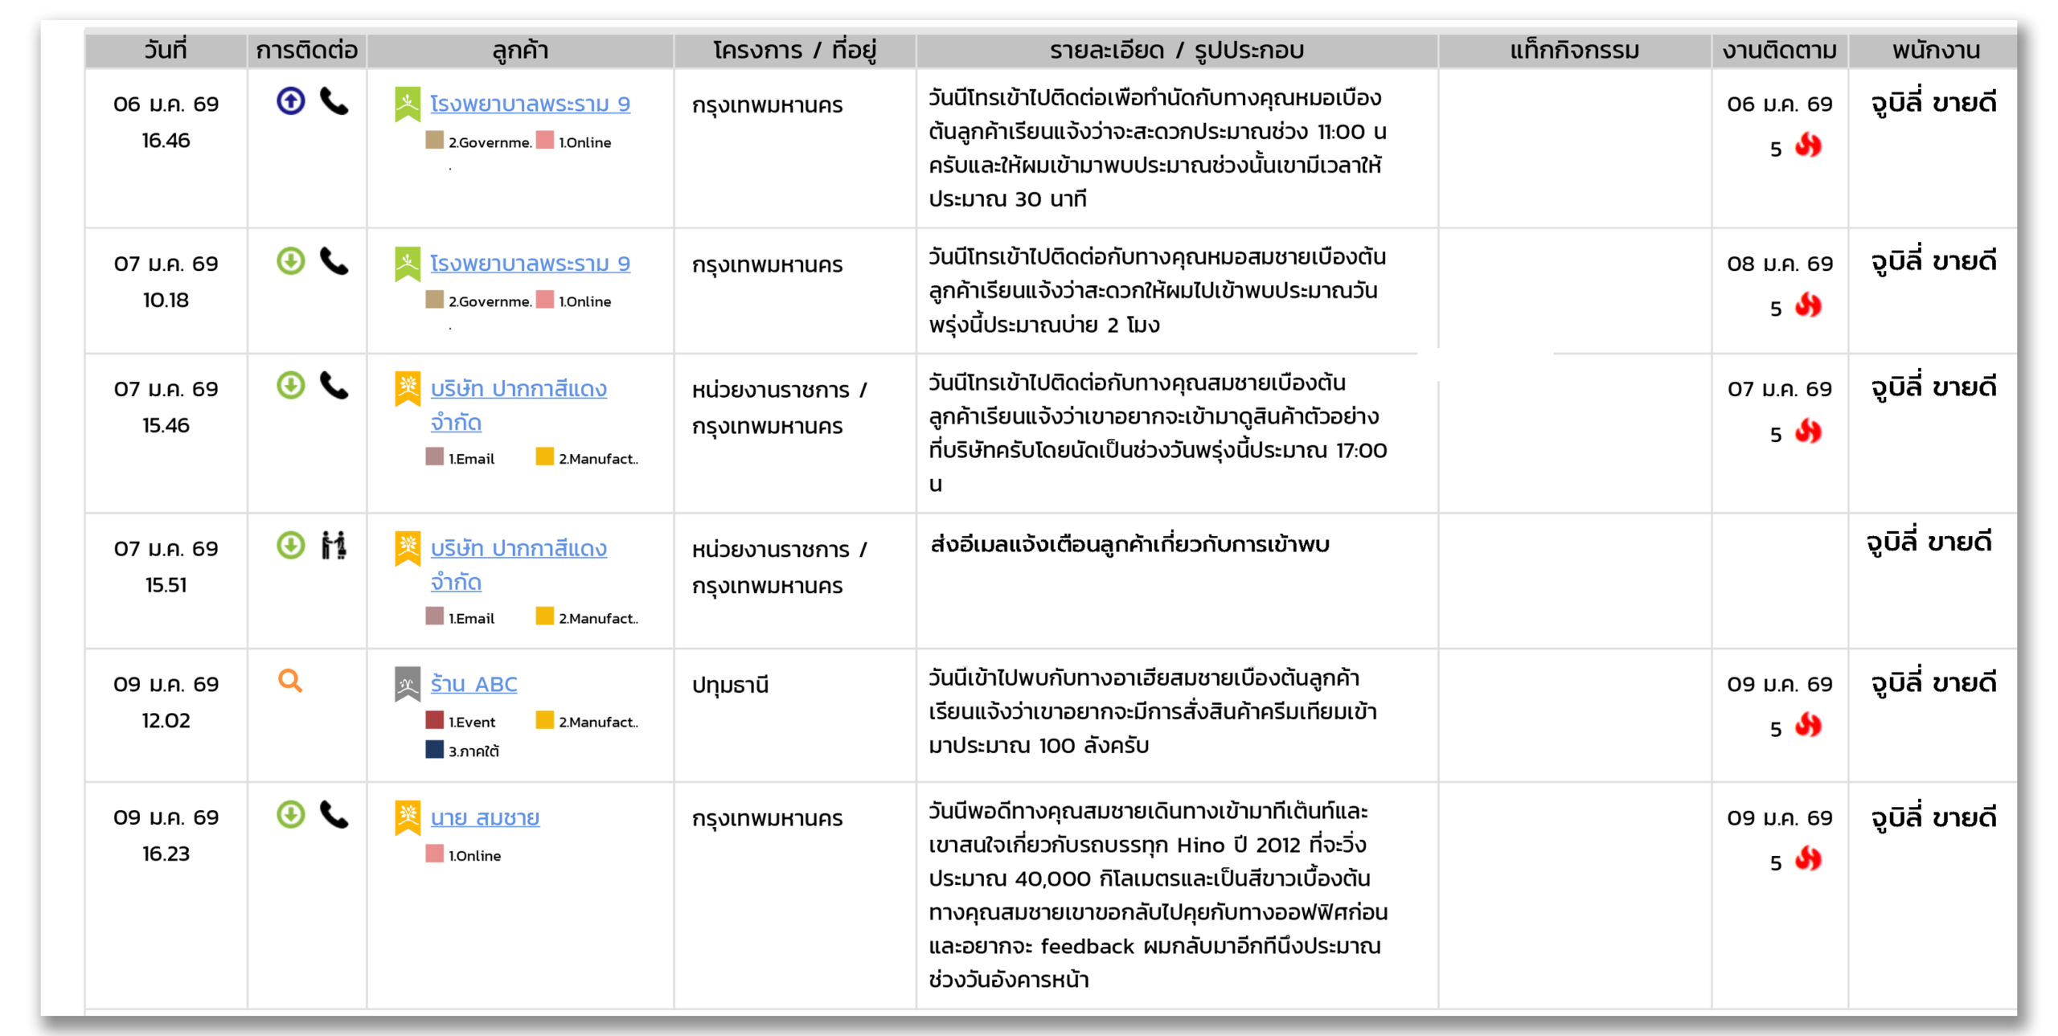Viewport: 2058px width, 1036px height.
Task: Click the วันที่ column header
Action: [x=165, y=49]
